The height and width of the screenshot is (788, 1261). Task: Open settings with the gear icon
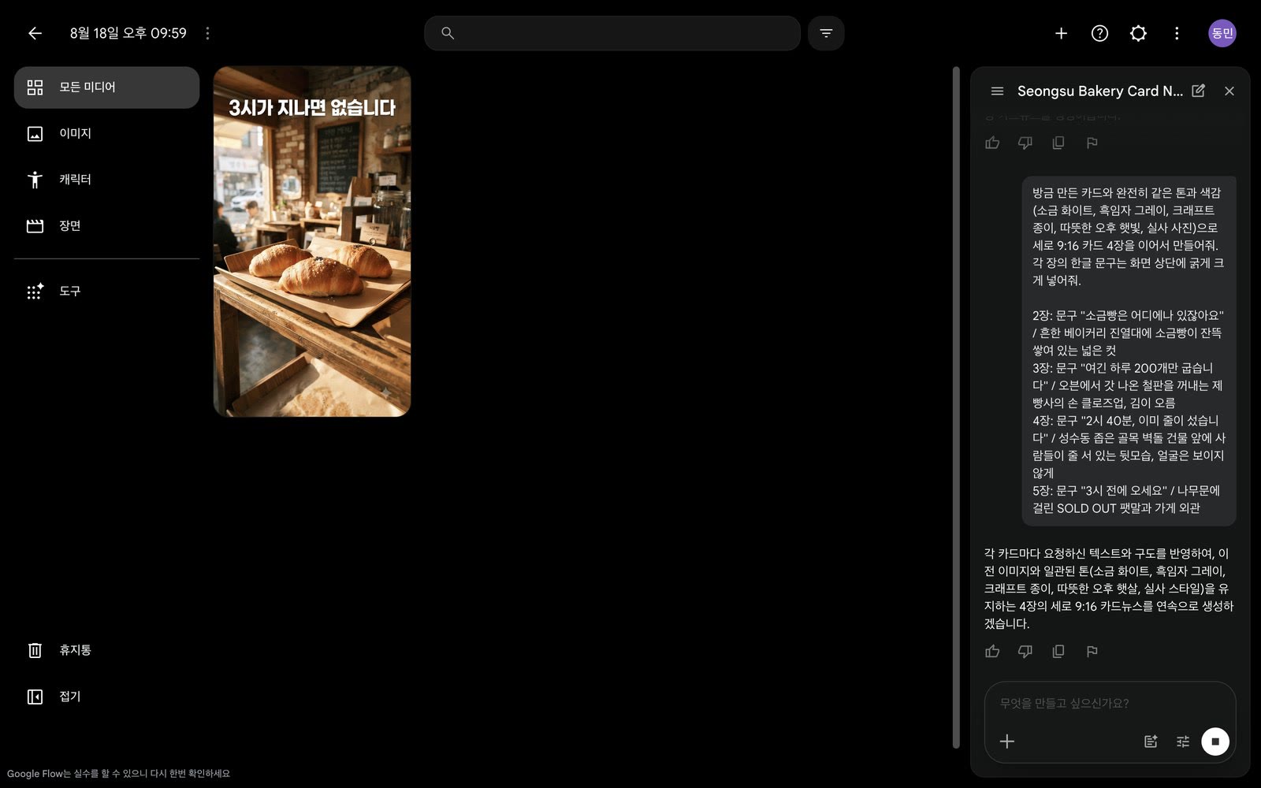pyautogui.click(x=1138, y=33)
